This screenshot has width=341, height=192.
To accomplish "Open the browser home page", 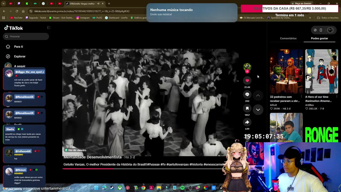I will (x=23, y=11).
